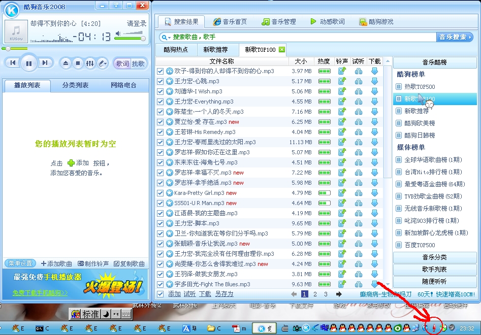
Task: Click 添加歌曲 to add songs
Action: pos(56,263)
